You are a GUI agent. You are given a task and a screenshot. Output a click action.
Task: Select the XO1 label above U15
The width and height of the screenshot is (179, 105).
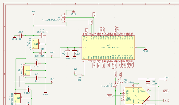click(101, 30)
